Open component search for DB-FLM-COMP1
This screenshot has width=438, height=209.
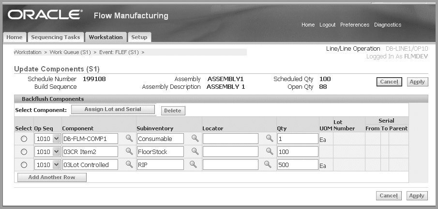(x=129, y=138)
